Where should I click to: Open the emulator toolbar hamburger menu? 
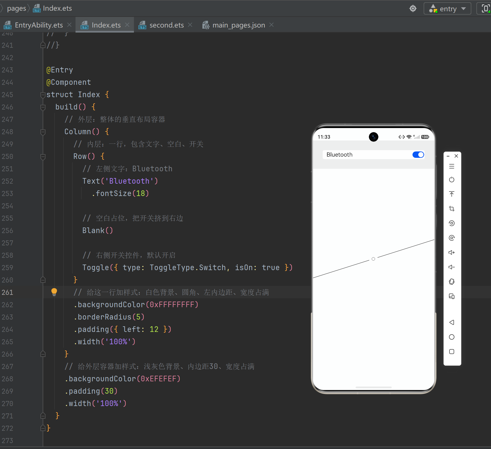point(451,167)
